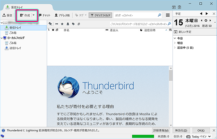The image size is (217, 139).
Task: Collapse the ローカルフォルダ tree node
Action: tap(1, 38)
